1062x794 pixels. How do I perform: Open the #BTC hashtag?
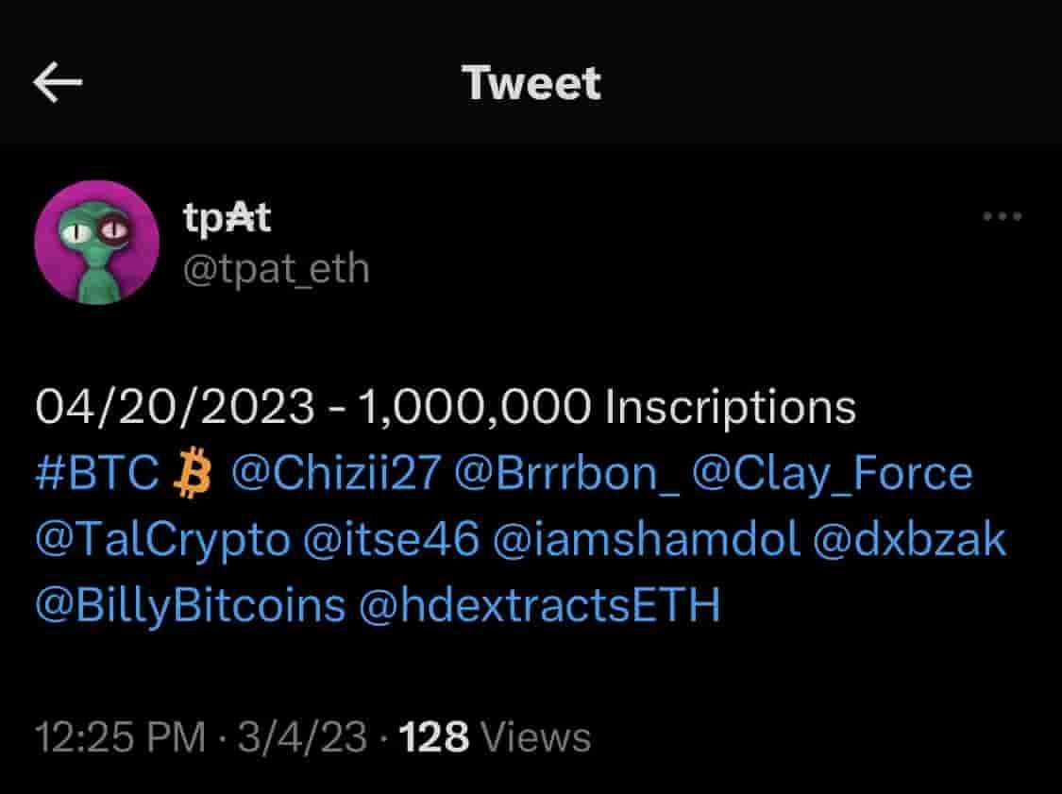(97, 473)
